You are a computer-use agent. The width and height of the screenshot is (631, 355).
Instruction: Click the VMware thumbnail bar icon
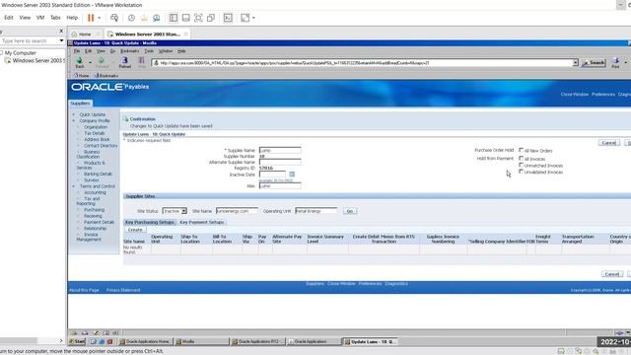tap(185, 18)
